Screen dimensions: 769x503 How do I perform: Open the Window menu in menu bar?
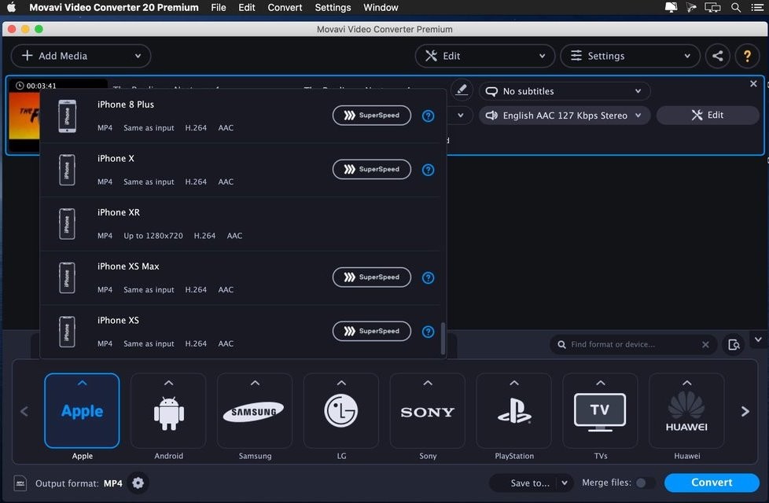point(380,7)
